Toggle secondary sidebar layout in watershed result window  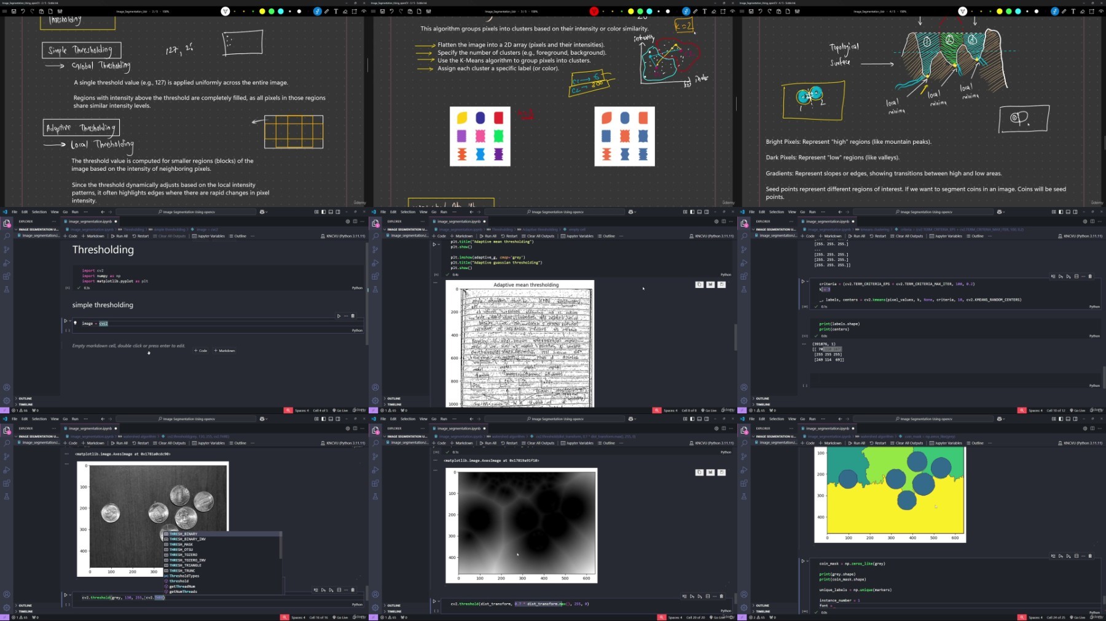(x=1075, y=419)
